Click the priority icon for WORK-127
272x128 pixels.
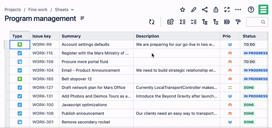(230, 88)
